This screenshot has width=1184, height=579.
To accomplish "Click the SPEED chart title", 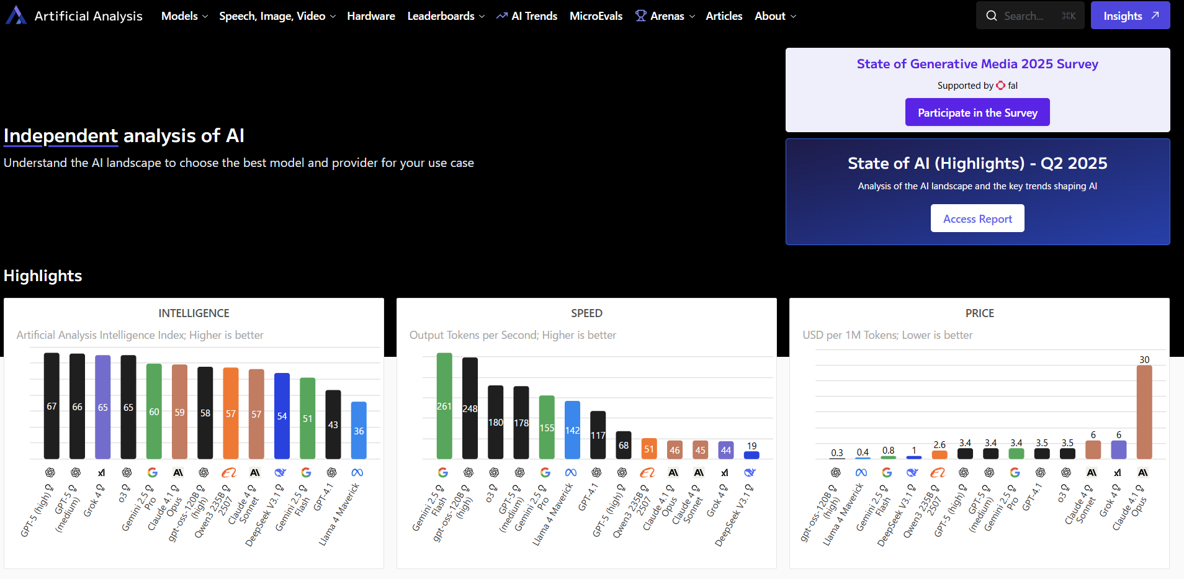I will (x=586, y=313).
